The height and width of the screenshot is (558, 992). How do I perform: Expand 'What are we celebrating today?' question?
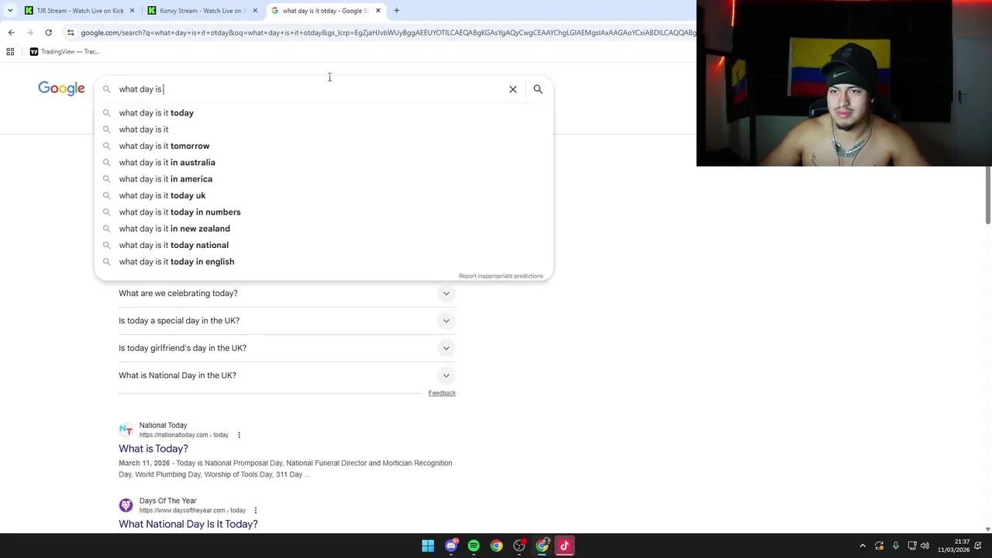click(287, 293)
